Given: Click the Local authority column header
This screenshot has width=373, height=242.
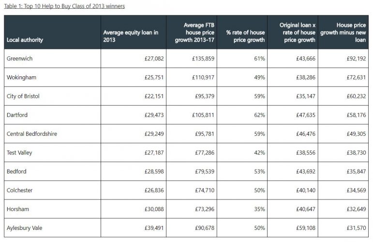Looking at the screenshot, I should 25,40.
